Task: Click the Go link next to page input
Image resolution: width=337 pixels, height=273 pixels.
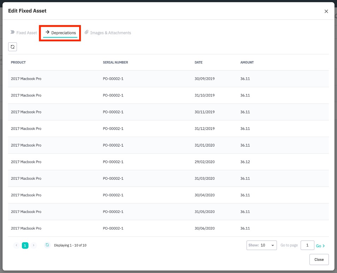Action: (x=320, y=245)
